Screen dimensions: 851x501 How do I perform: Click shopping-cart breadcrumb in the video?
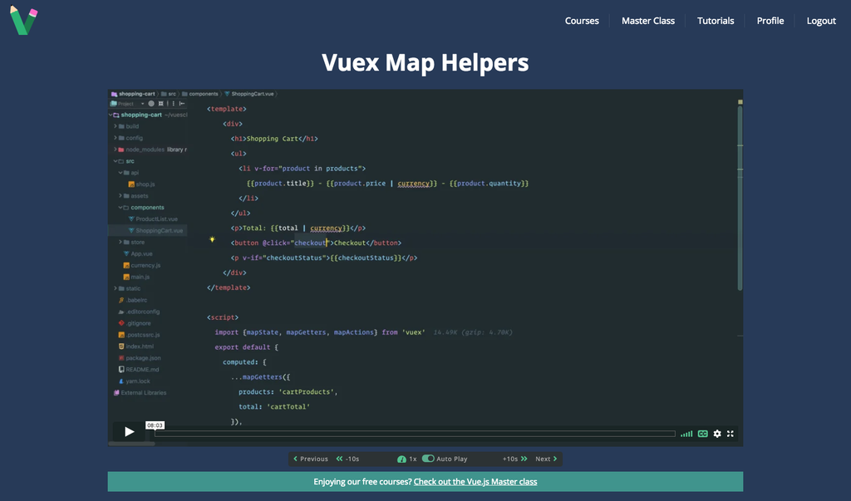133,94
